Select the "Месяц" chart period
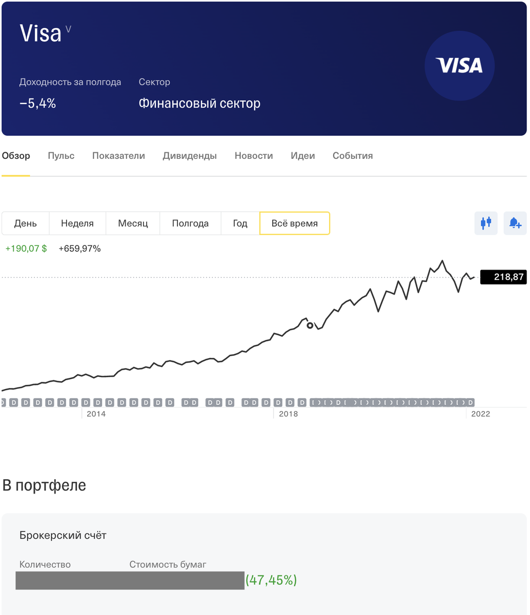 click(132, 223)
